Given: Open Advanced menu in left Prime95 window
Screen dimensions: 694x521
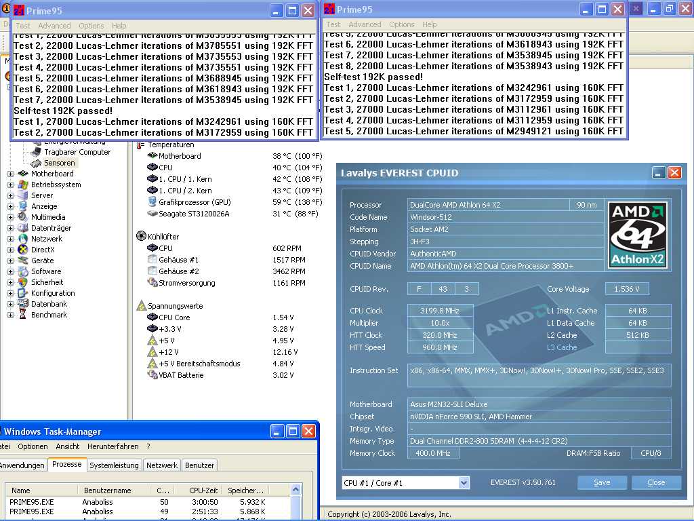Looking at the screenshot, I should pos(54,26).
